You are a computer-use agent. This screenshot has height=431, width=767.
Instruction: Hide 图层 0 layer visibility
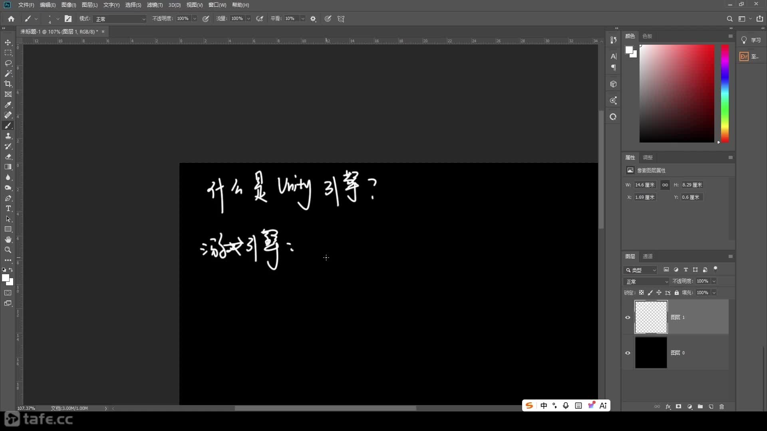click(x=628, y=353)
